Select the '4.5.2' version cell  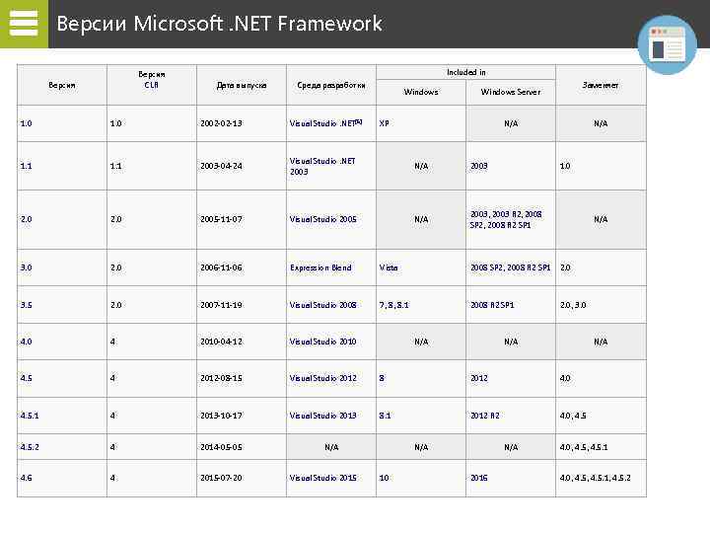click(31, 447)
